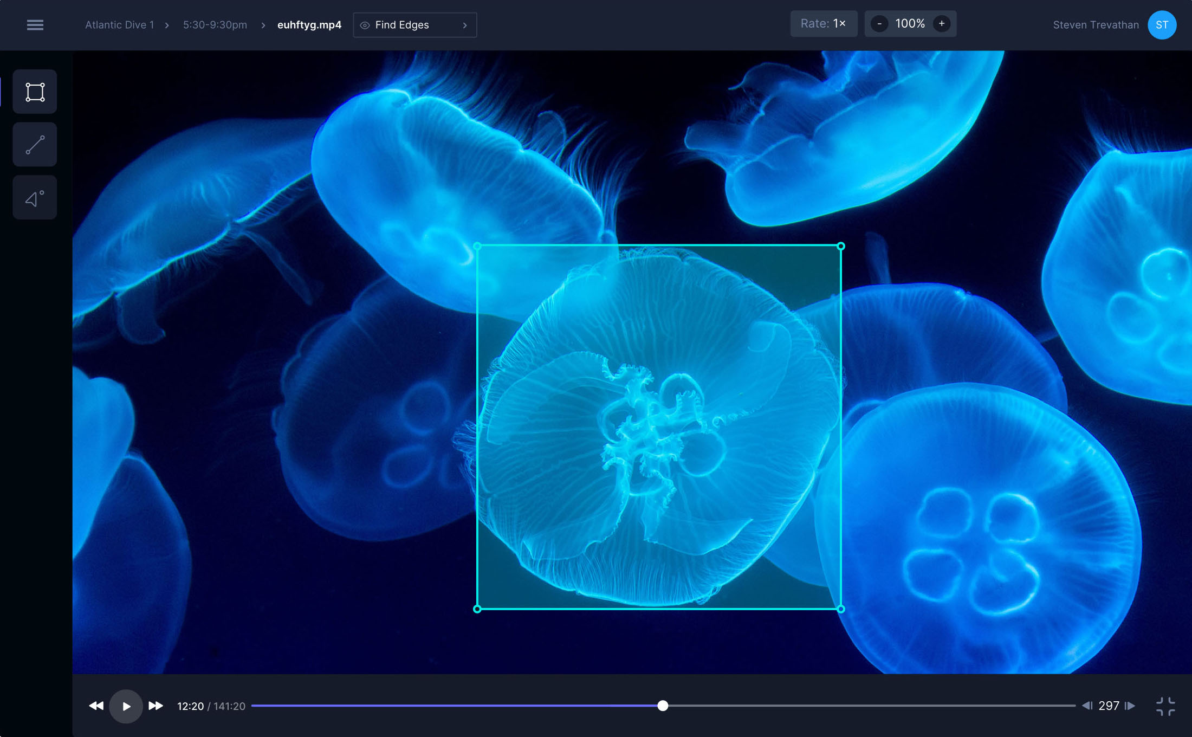The width and height of the screenshot is (1192, 737).
Task: Zoom out with the minus button
Action: click(x=879, y=24)
